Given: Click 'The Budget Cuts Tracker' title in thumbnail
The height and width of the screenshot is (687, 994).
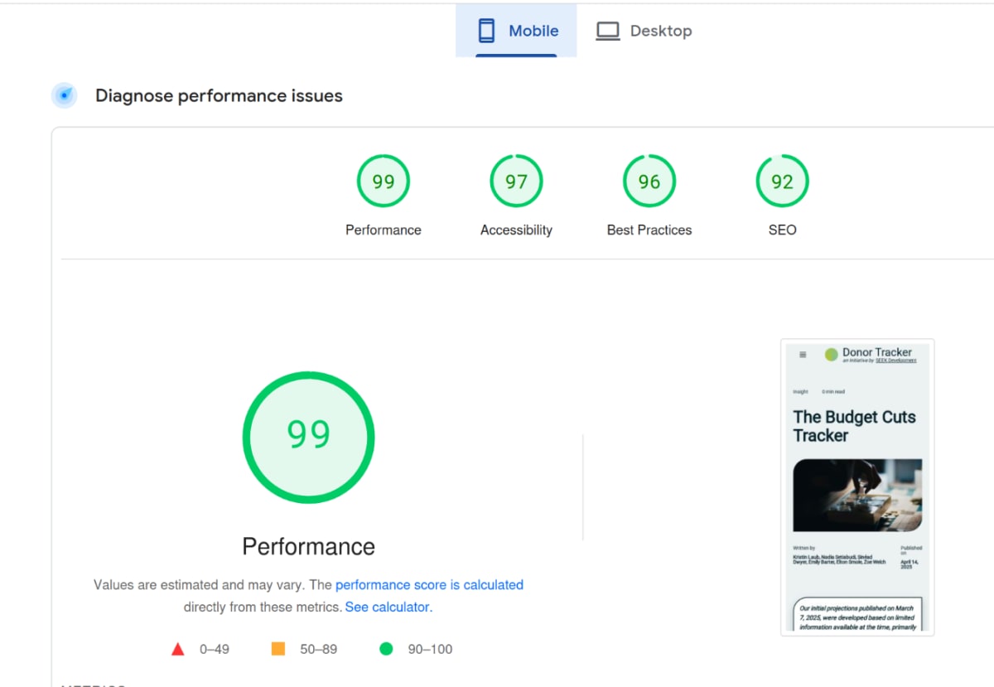Looking at the screenshot, I should pyautogui.click(x=854, y=426).
